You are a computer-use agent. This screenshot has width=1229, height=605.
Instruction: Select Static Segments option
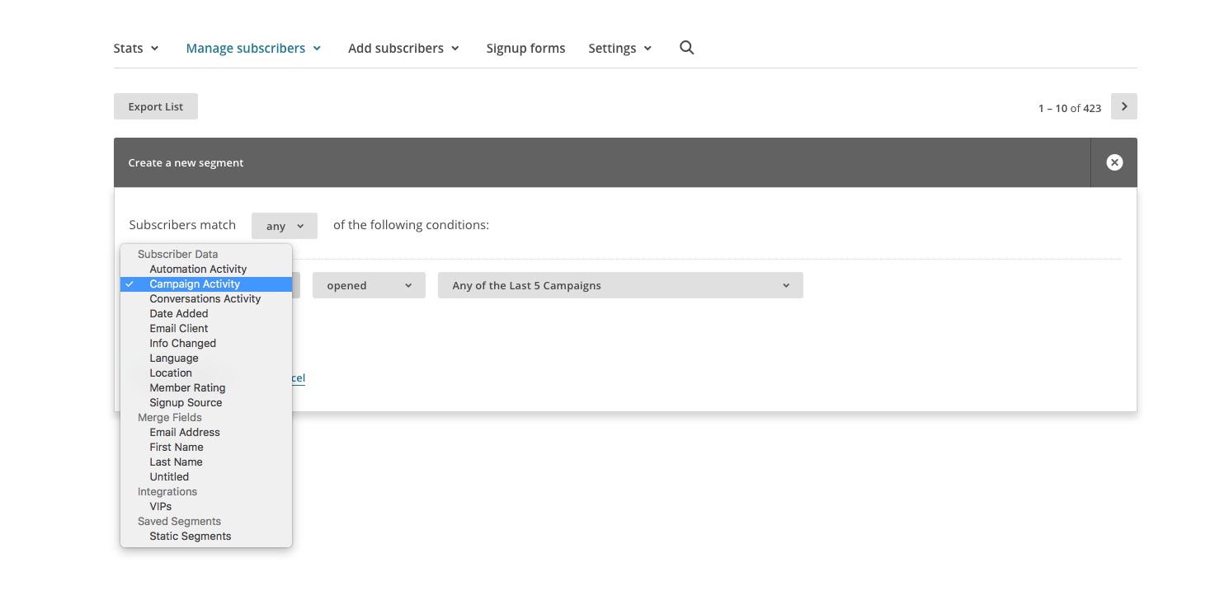[190, 536]
